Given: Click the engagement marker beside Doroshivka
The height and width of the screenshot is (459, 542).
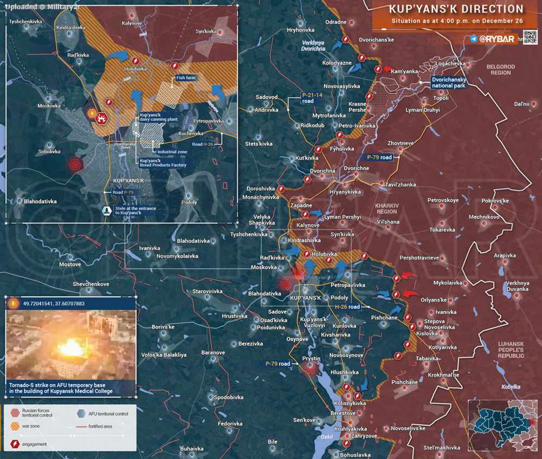Looking at the screenshot, I should point(281,189).
